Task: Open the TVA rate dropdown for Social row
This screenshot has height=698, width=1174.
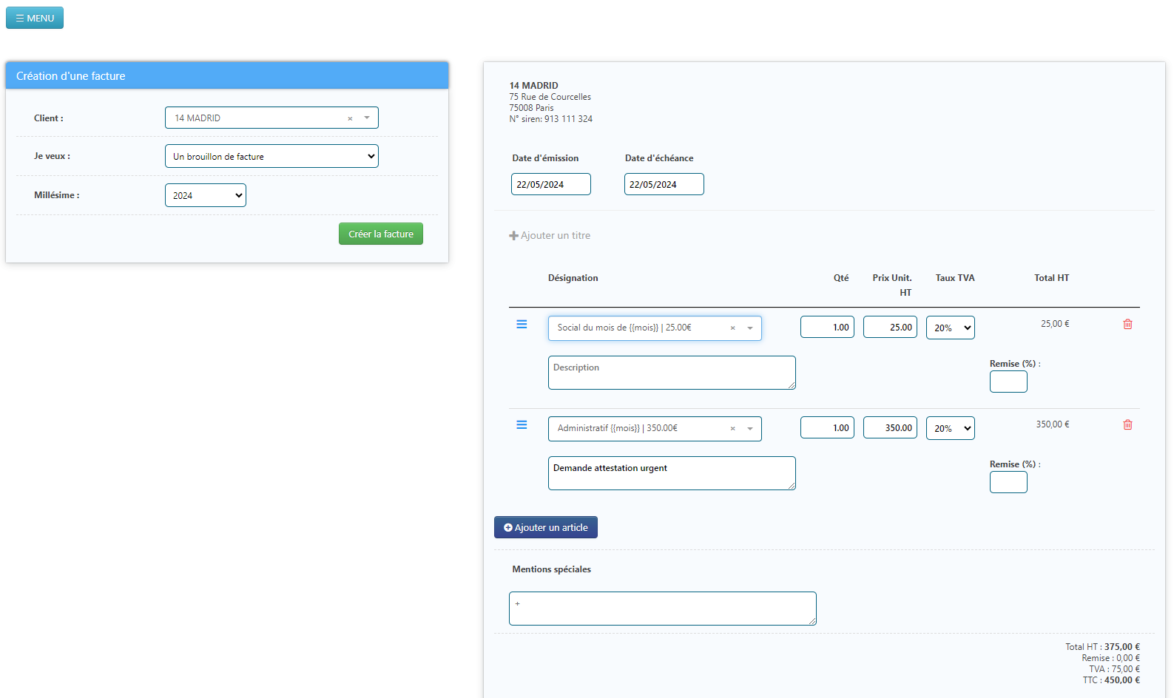Action: click(950, 328)
